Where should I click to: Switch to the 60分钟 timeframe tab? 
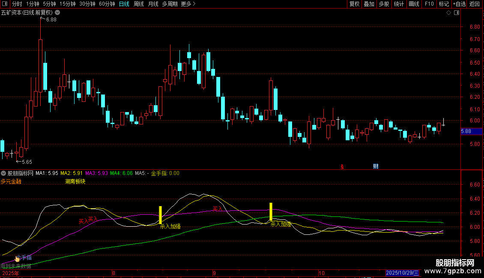(x=107, y=4)
